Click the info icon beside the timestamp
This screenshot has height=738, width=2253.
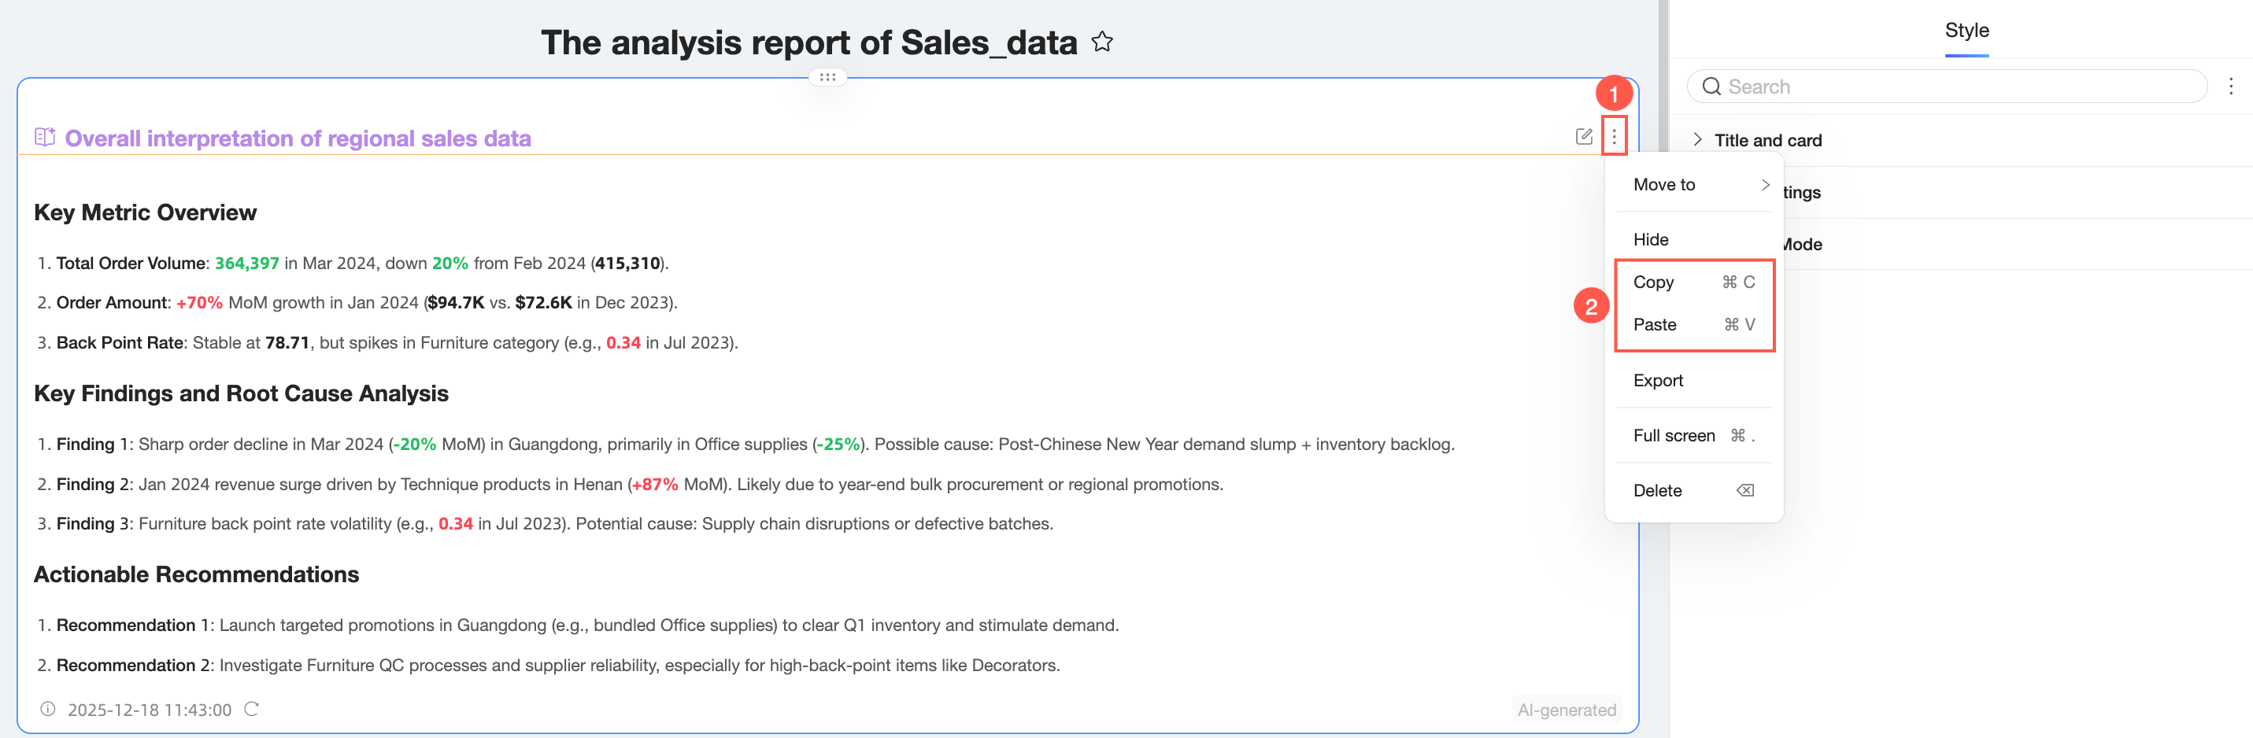[x=48, y=709]
